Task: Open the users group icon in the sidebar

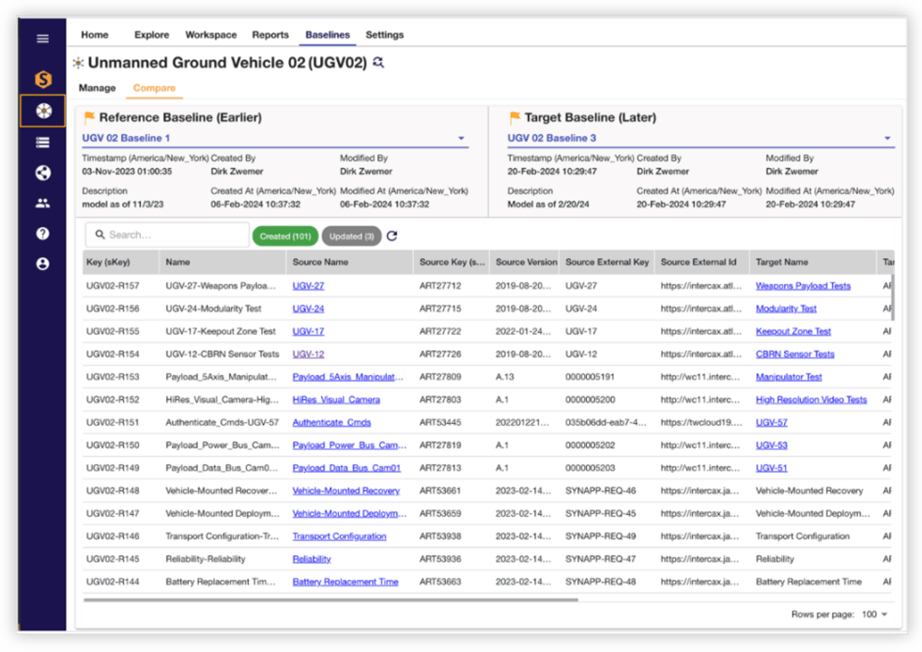Action: pyautogui.click(x=42, y=204)
